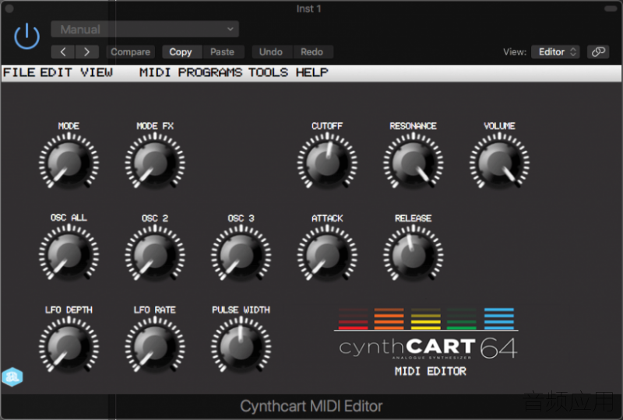Click the link chain icon
The image size is (623, 420).
pos(598,51)
